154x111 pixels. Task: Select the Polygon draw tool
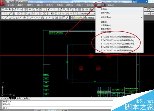14,18
